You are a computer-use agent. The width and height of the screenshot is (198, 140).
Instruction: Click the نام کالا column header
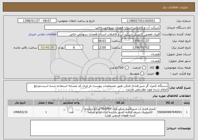tap(120, 102)
